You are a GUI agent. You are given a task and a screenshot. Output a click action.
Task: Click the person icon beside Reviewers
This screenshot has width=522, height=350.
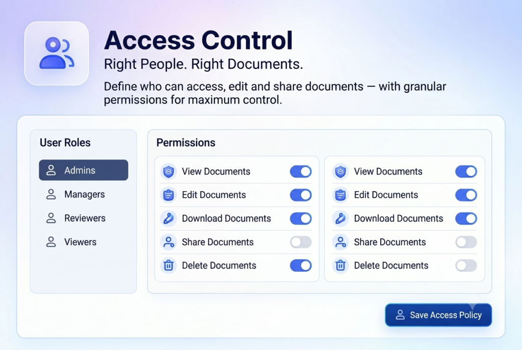pyautogui.click(x=51, y=218)
